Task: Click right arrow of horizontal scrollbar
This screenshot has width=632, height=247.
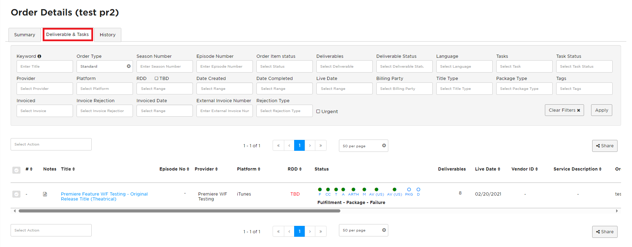Action: [617, 211]
